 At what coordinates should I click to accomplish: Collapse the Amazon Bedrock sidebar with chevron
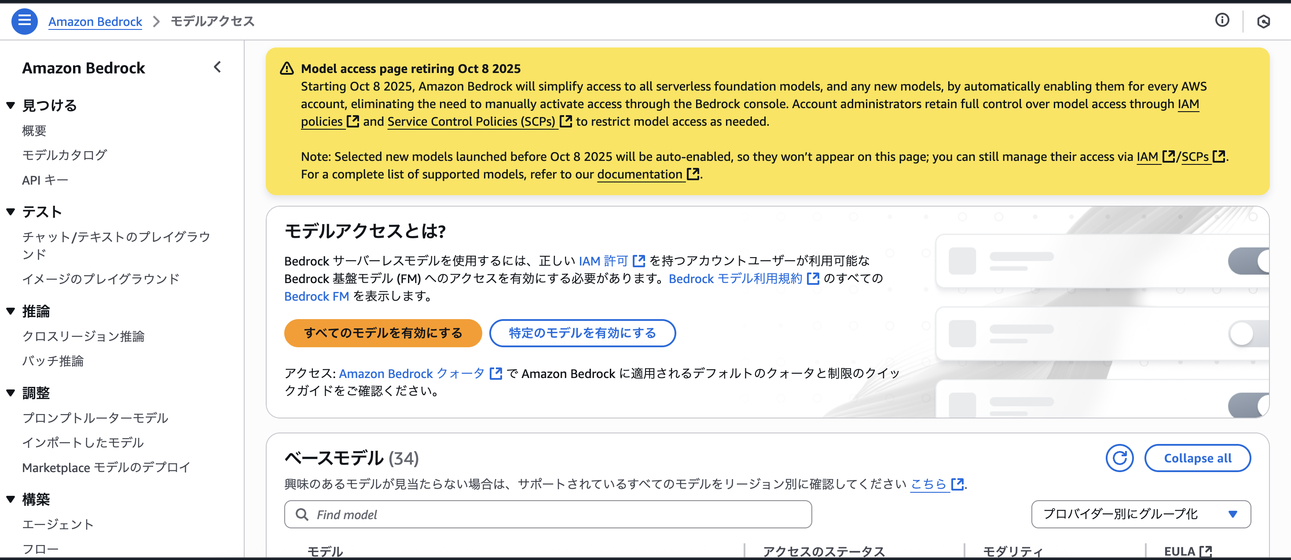217,67
